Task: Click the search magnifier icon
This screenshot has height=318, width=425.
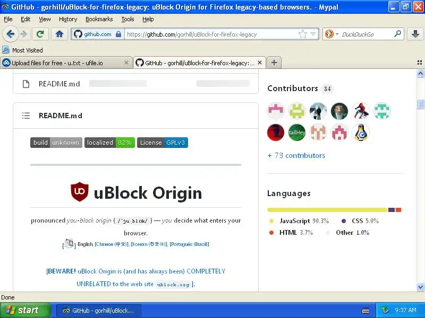Action: pos(397,34)
